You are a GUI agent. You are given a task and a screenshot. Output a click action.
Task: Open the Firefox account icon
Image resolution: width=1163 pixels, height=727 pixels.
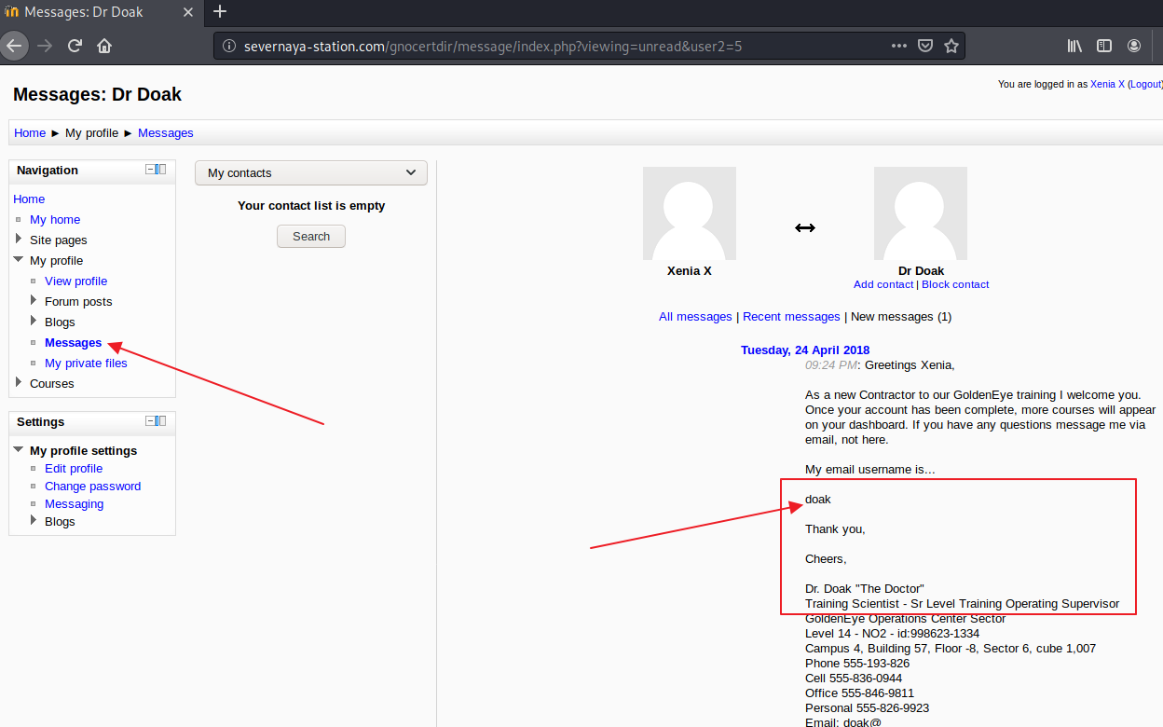[x=1134, y=45]
